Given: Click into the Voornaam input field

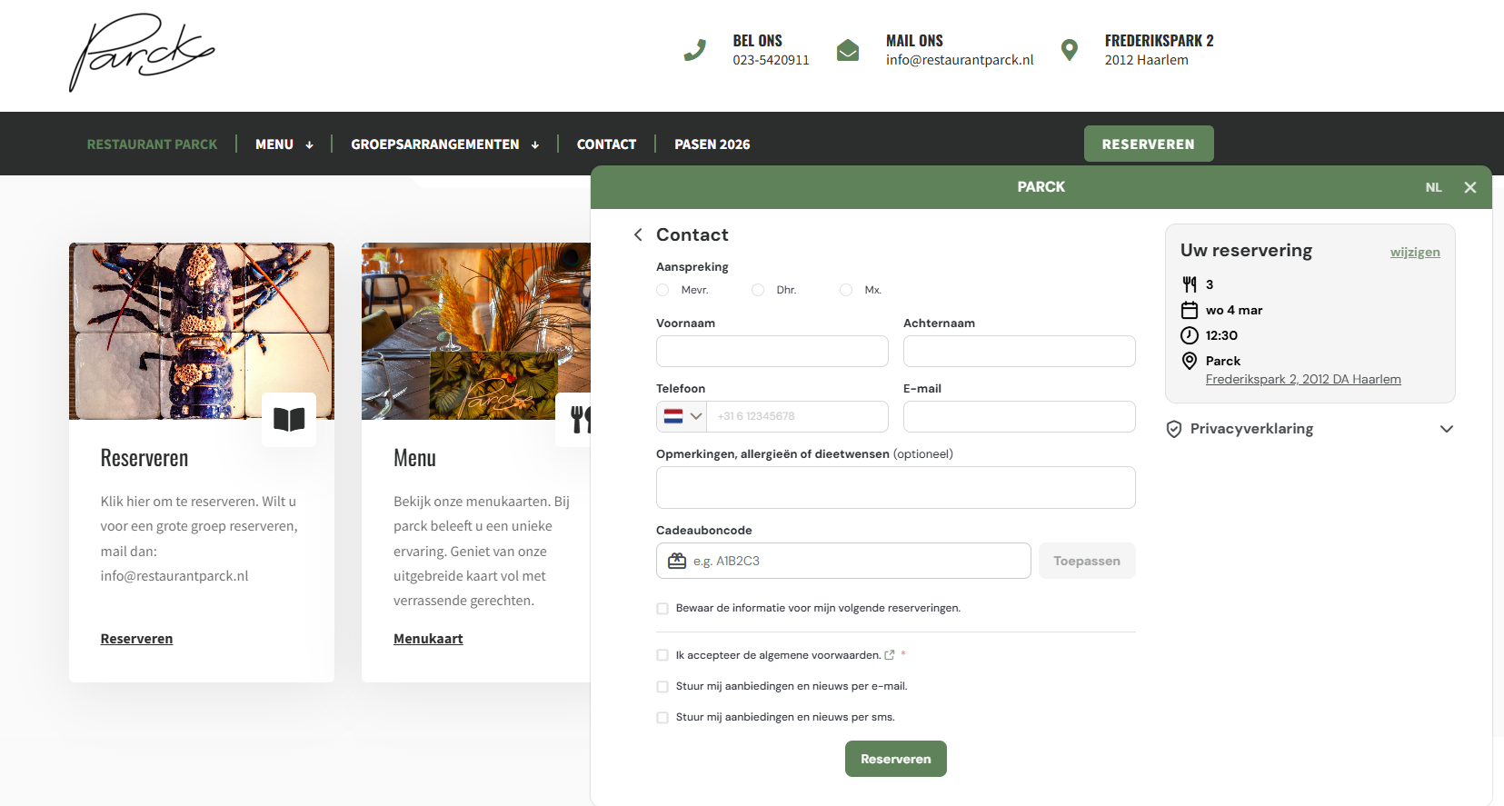Looking at the screenshot, I should click(772, 352).
